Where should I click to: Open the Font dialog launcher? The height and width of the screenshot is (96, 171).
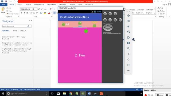click(52, 17)
